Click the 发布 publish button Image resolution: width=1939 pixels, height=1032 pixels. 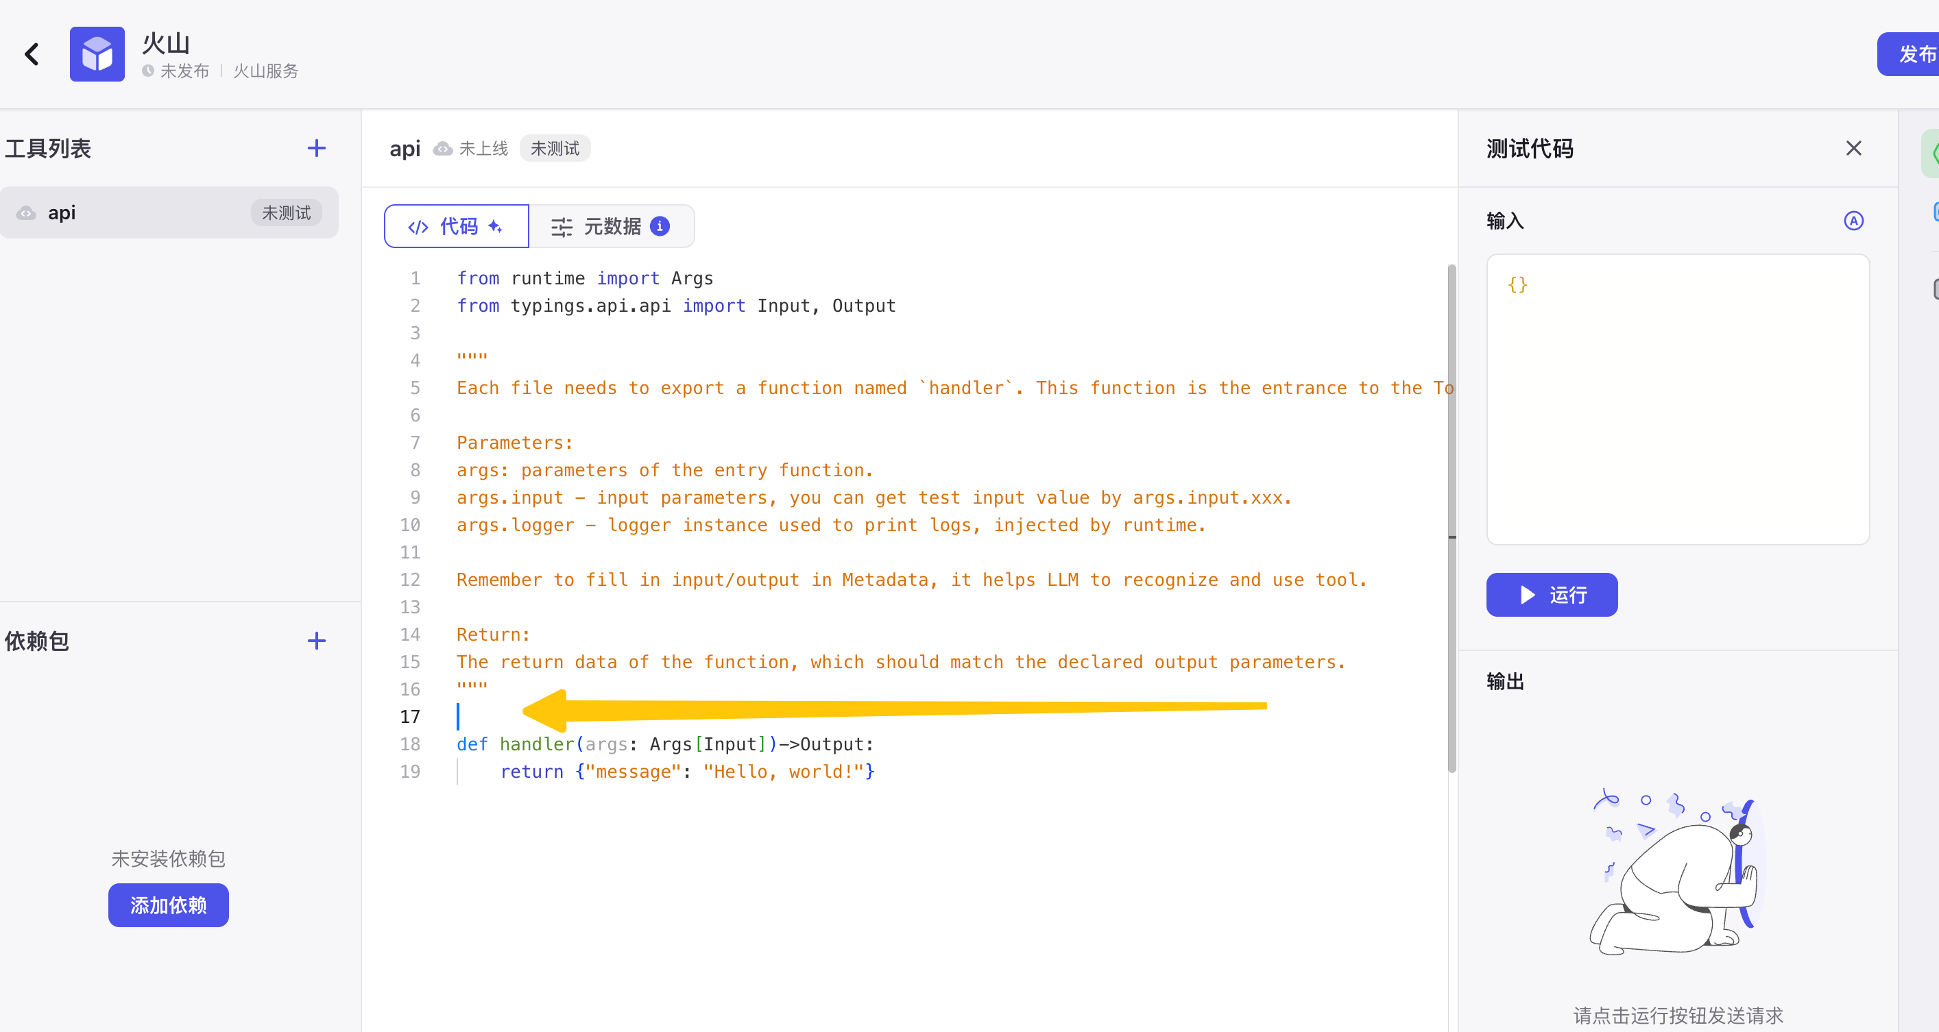(1912, 54)
